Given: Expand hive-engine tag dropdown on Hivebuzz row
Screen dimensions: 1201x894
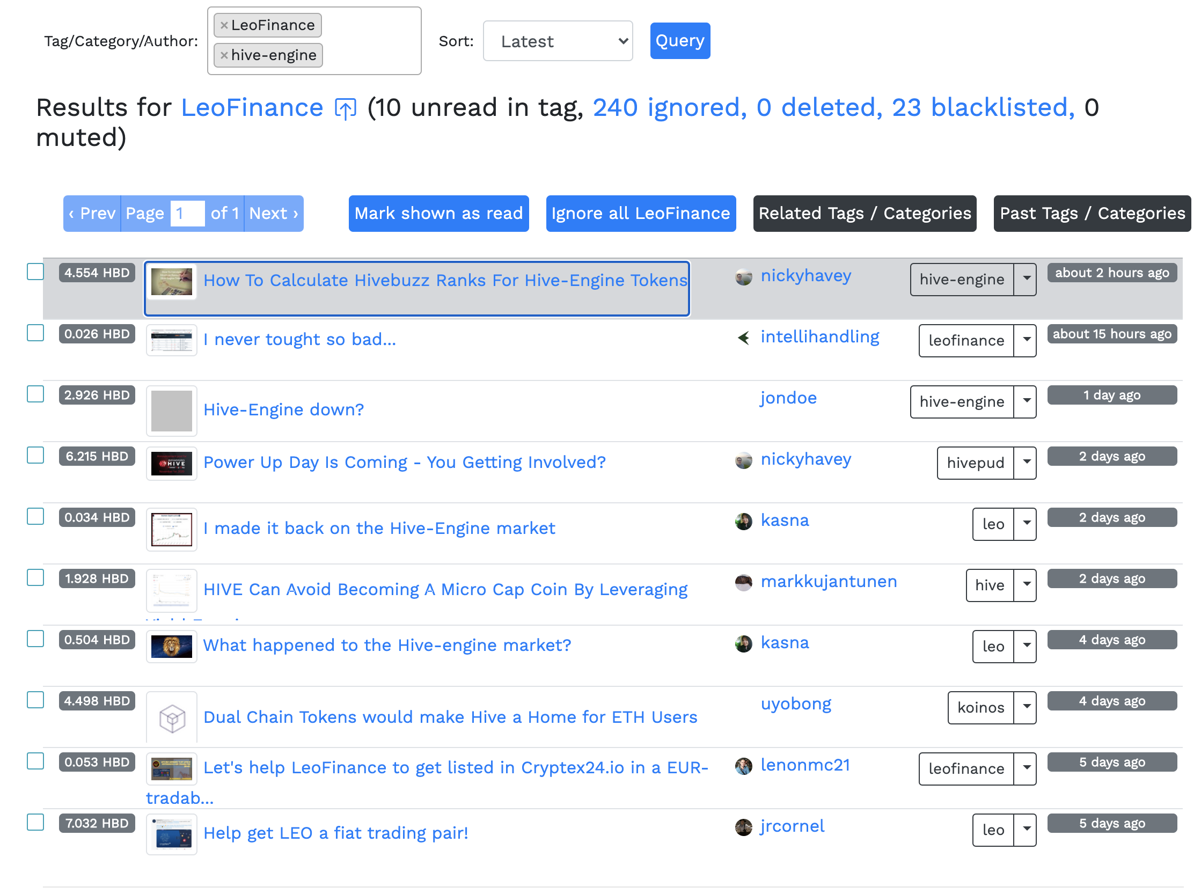Looking at the screenshot, I should (1024, 279).
